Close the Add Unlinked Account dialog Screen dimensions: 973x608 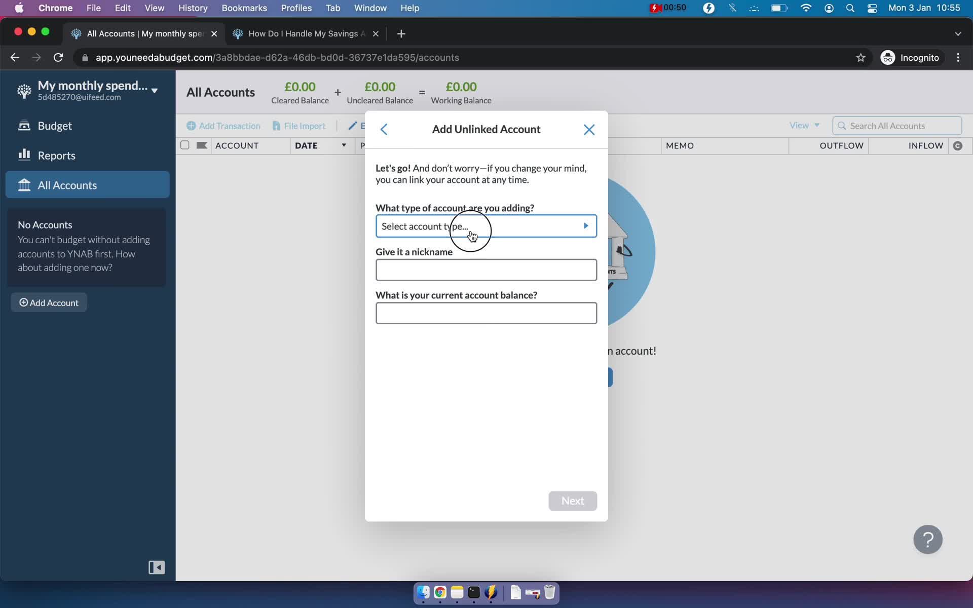588,130
